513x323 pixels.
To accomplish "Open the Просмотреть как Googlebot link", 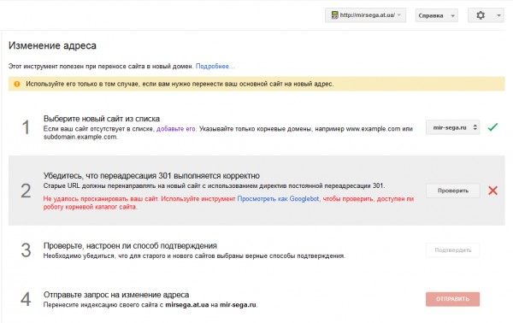I will (278, 199).
